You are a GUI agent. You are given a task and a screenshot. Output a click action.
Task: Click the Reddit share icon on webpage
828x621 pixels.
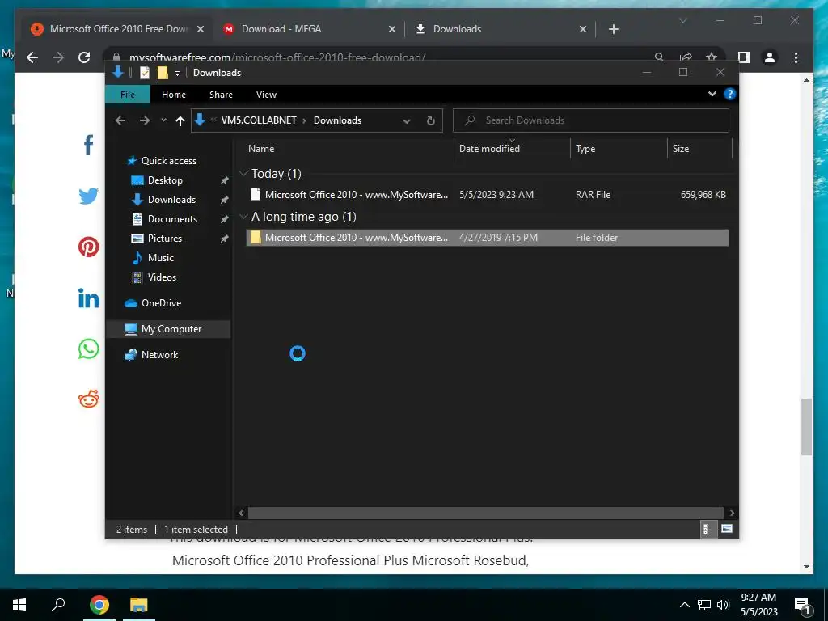tap(88, 399)
